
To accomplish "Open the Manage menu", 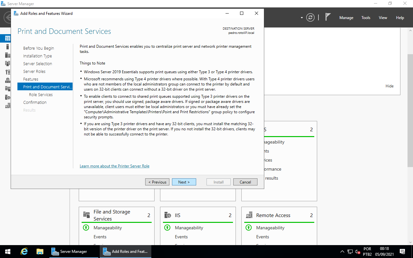I will pos(346,18).
